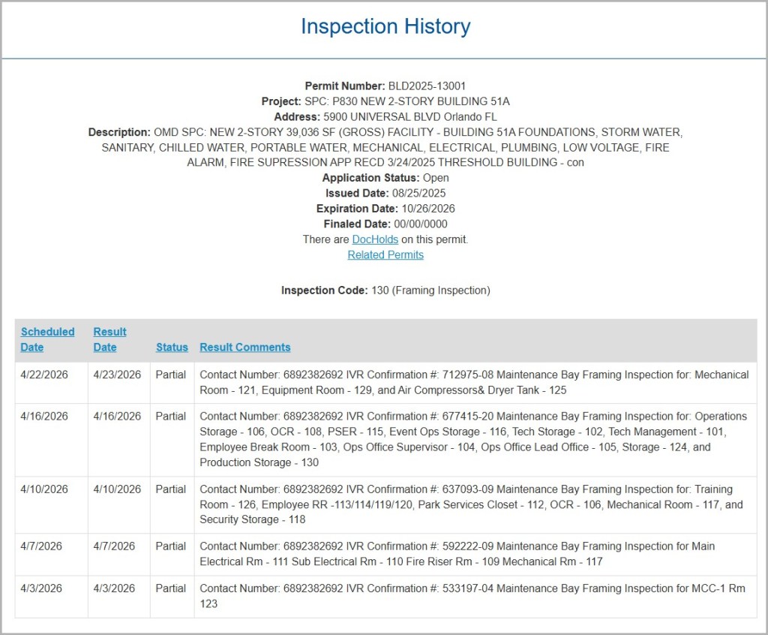Sort by Status column header
This screenshot has width=768, height=635.
172,347
